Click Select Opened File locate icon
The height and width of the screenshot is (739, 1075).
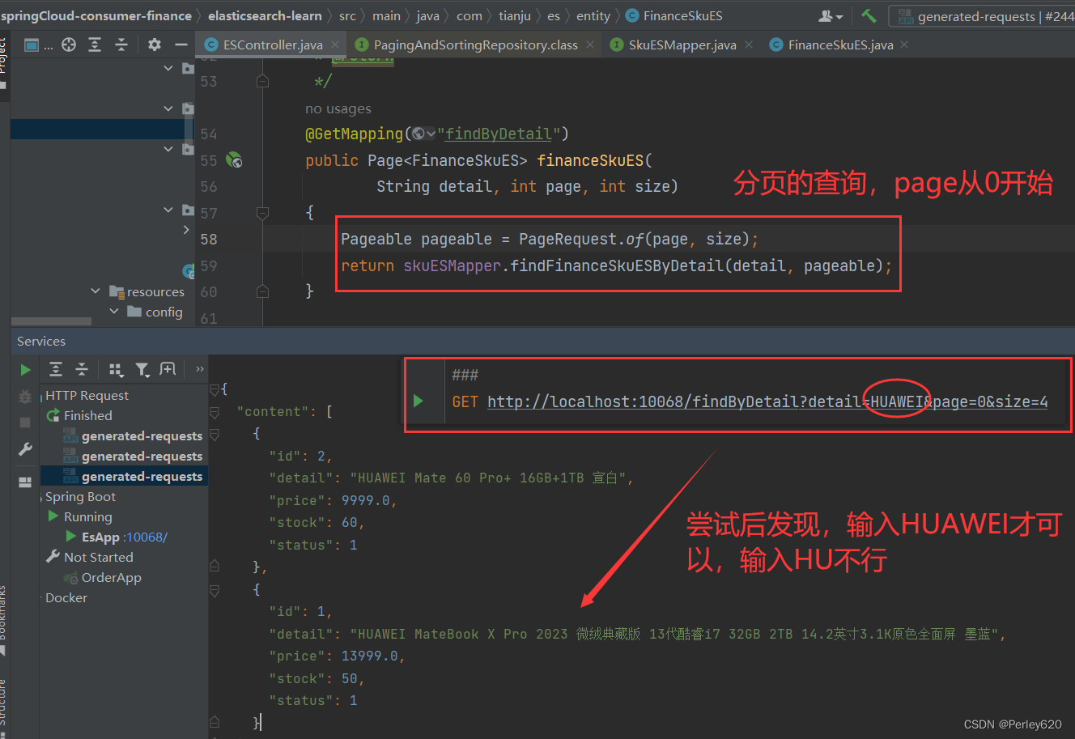[69, 45]
